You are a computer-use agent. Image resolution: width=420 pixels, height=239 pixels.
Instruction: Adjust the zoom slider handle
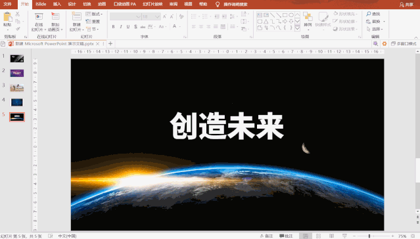coord(369,236)
